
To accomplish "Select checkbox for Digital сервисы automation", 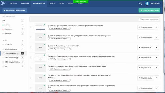I will 31,27.
